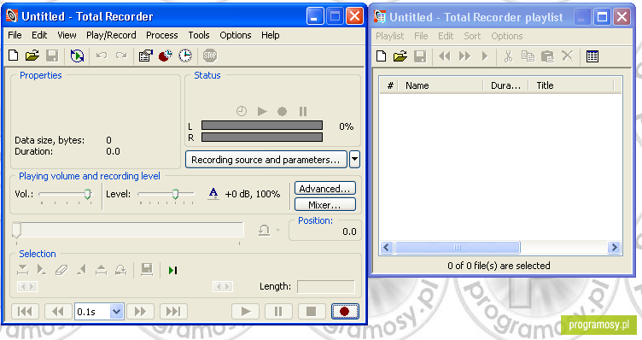Click the table view icon in playlist toolbar
Image resolution: width=642 pixels, height=340 pixels.
coord(592,56)
